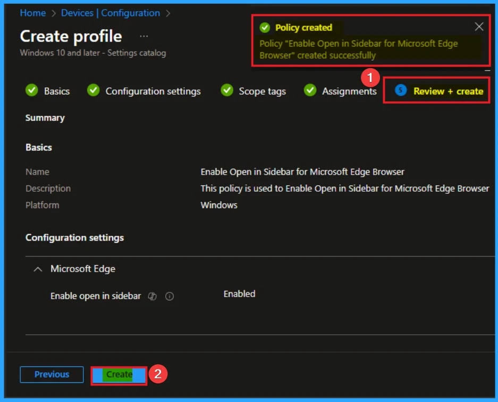
Task: Open the ellipsis menu beside Create profile
Action: tap(144, 36)
